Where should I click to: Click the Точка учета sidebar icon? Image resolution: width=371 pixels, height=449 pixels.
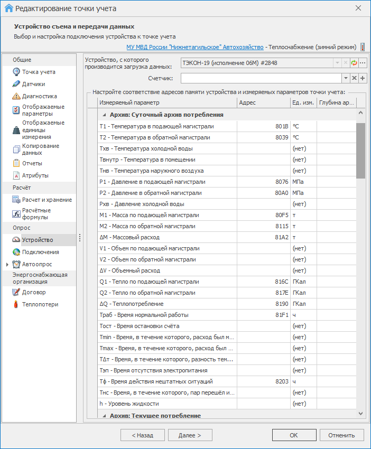(x=16, y=72)
